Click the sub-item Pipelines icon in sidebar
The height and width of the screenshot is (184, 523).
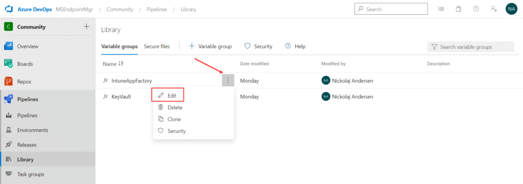click(9, 116)
